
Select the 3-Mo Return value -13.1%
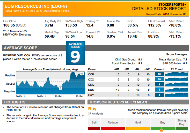[175, 36]
